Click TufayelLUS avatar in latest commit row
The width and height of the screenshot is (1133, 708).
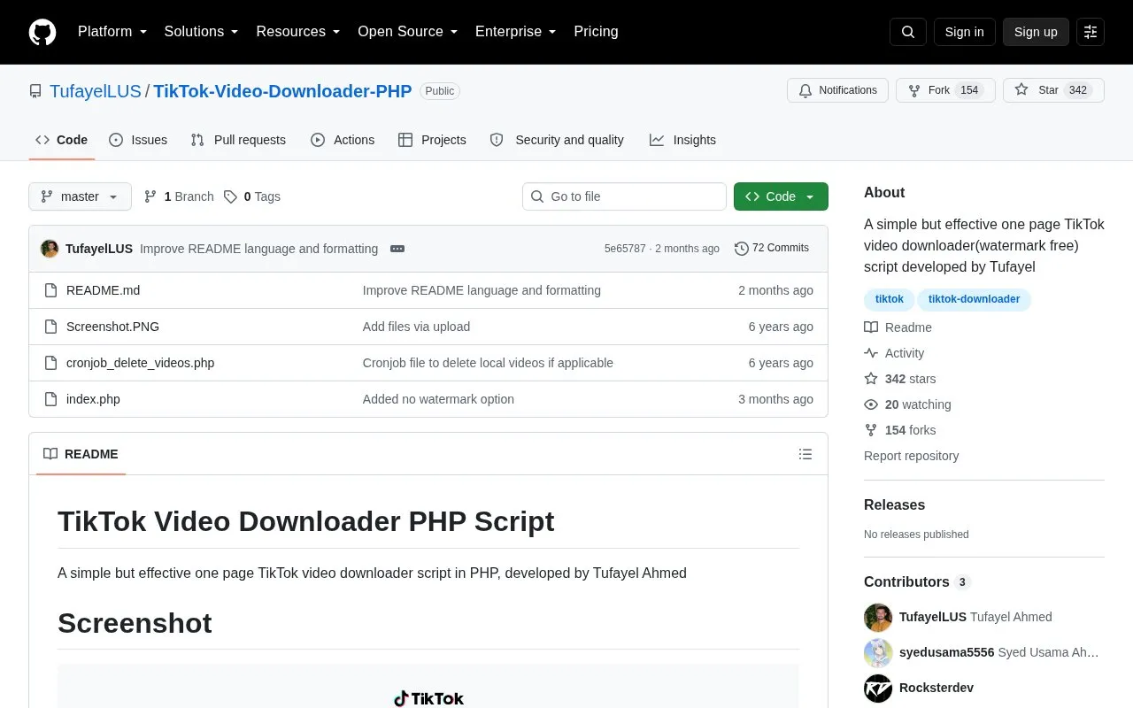(x=50, y=249)
